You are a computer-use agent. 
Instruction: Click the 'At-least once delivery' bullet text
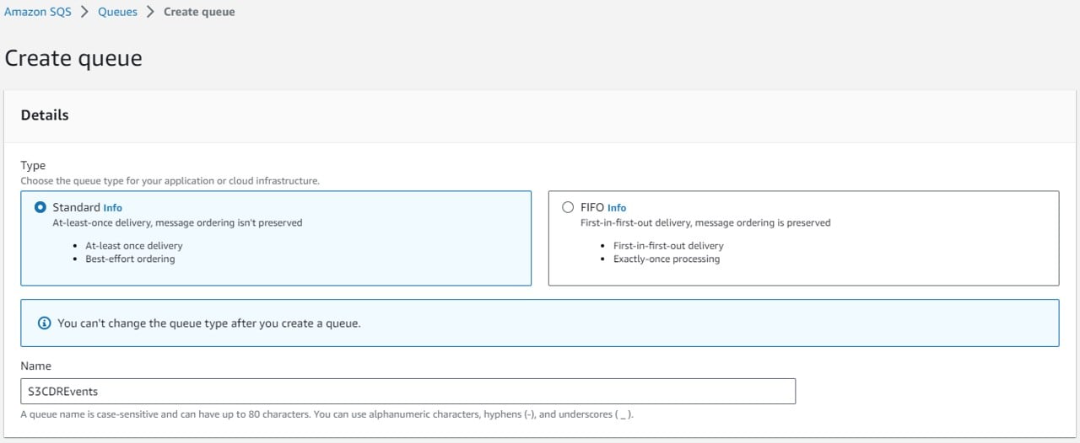pos(134,246)
